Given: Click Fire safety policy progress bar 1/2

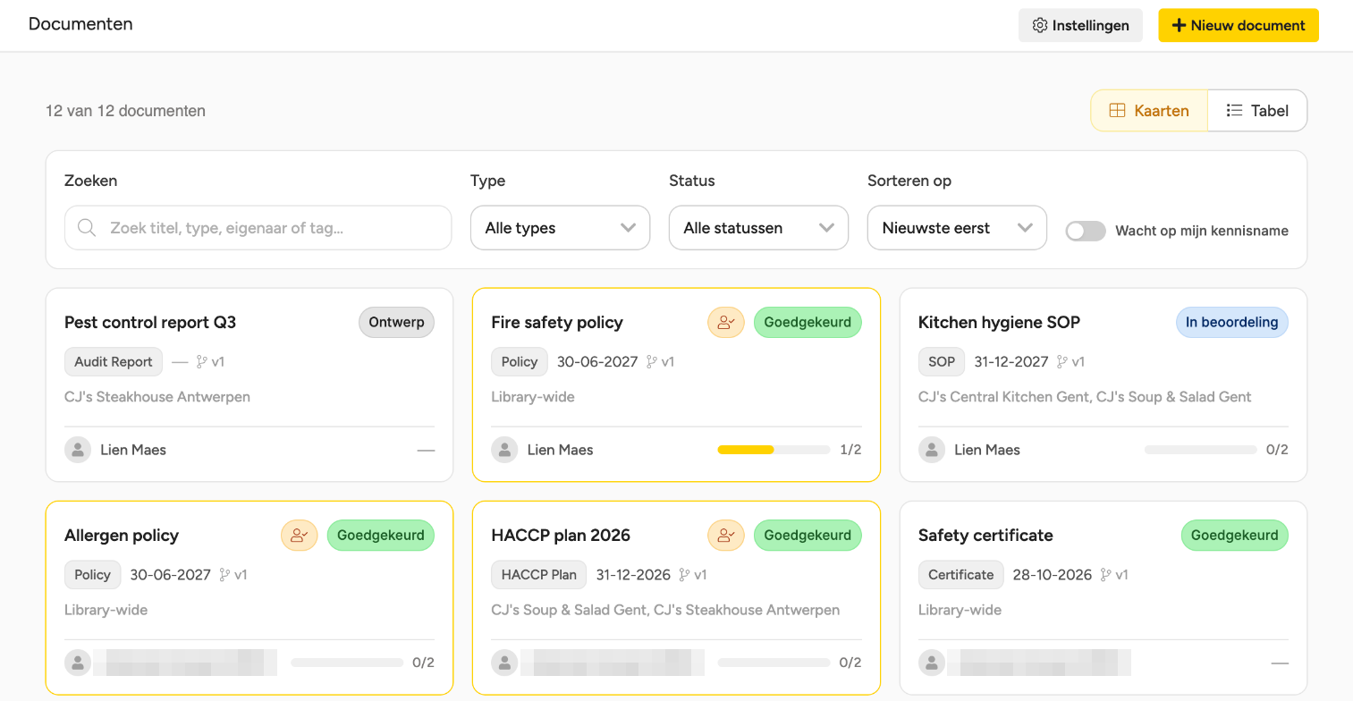Looking at the screenshot, I should coord(774,450).
